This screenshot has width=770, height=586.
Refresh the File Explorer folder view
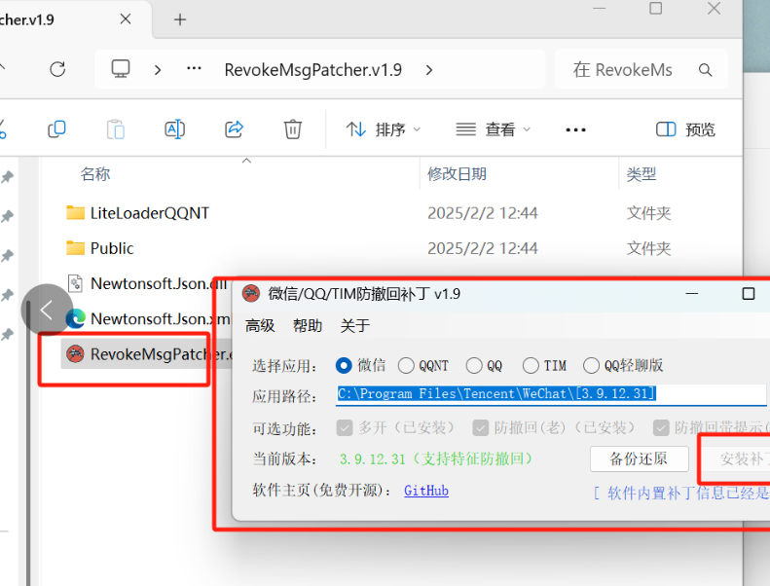point(57,69)
